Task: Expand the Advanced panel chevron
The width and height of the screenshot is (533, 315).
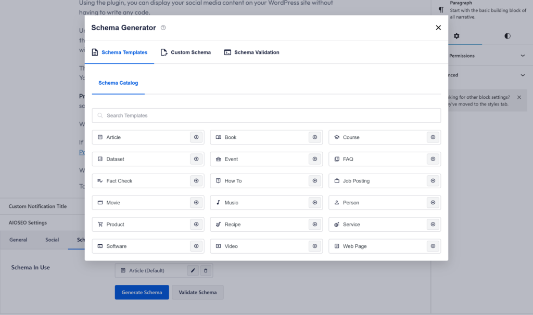Action: [x=523, y=75]
